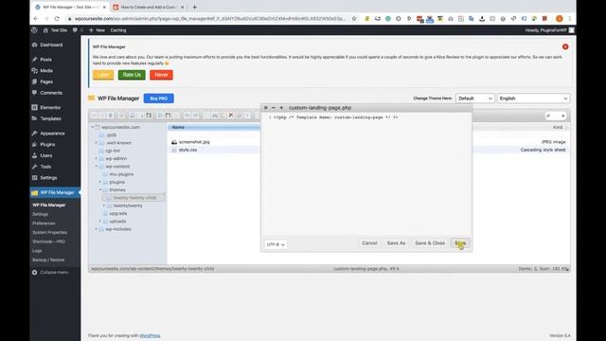Viewport: 606px width, 341px height.
Task: Switch to the WP File Manager browser tab
Action: (69, 7)
